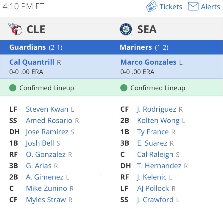Click the Alerts envelope icon
Image resolution: width=223 pixels, height=209 pixels.
tap(193, 7)
